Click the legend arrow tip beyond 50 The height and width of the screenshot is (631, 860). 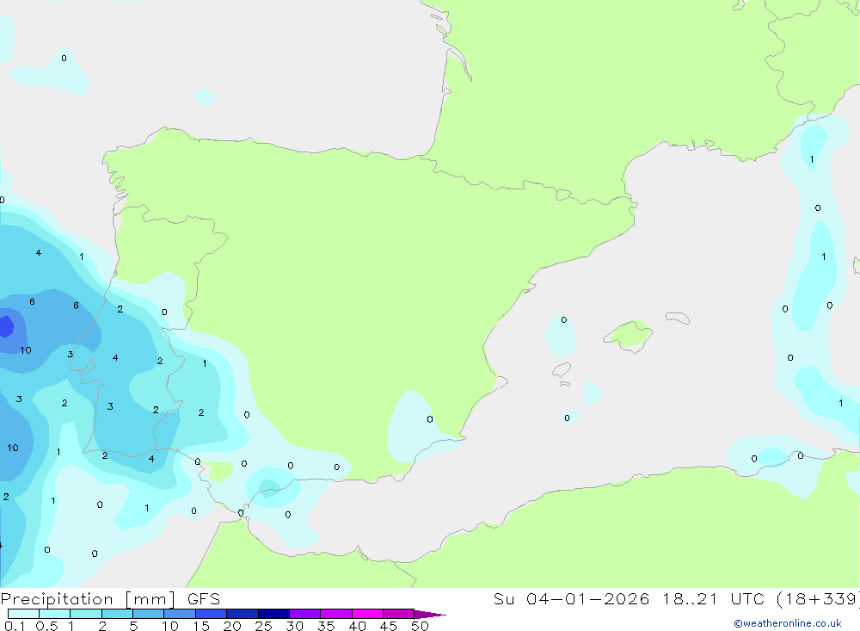pos(429,615)
